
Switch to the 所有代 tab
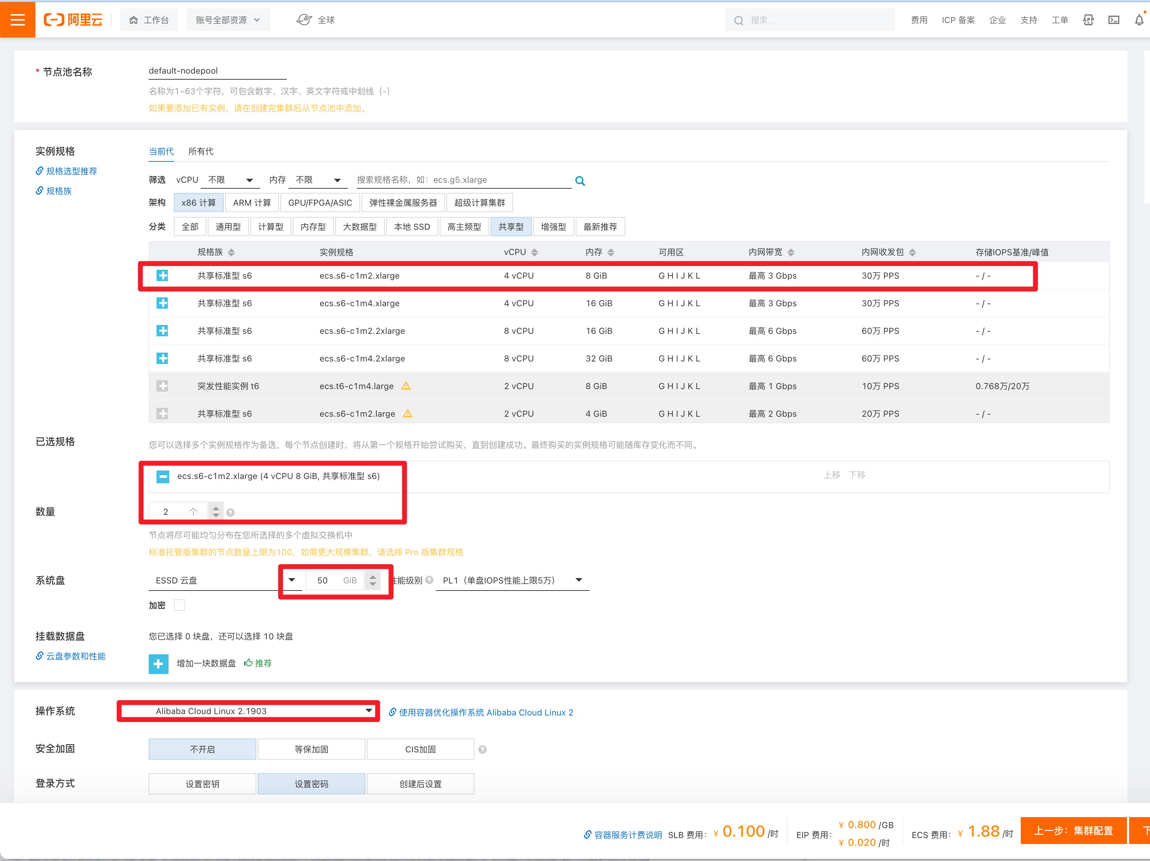point(201,151)
